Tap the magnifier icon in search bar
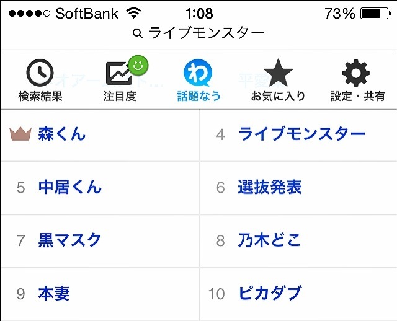 pyautogui.click(x=138, y=33)
